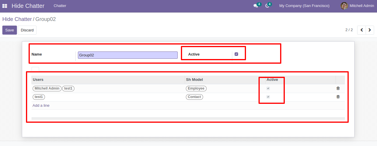This screenshot has height=146, width=377.
Task: Discard changes to the record
Action: pos(27,30)
